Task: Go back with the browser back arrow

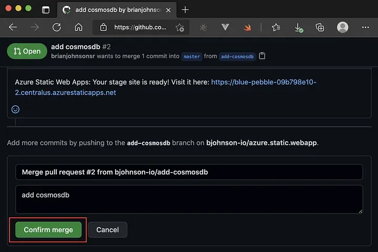Action: 13,27
